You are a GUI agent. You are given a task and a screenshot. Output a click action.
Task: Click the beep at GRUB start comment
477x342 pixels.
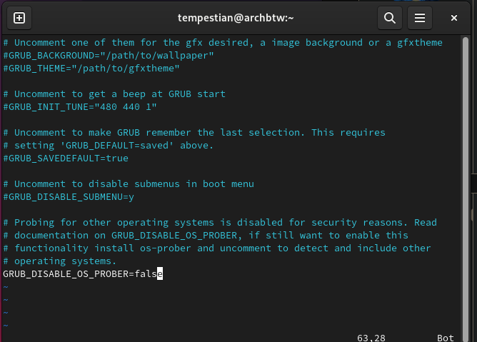(114, 94)
